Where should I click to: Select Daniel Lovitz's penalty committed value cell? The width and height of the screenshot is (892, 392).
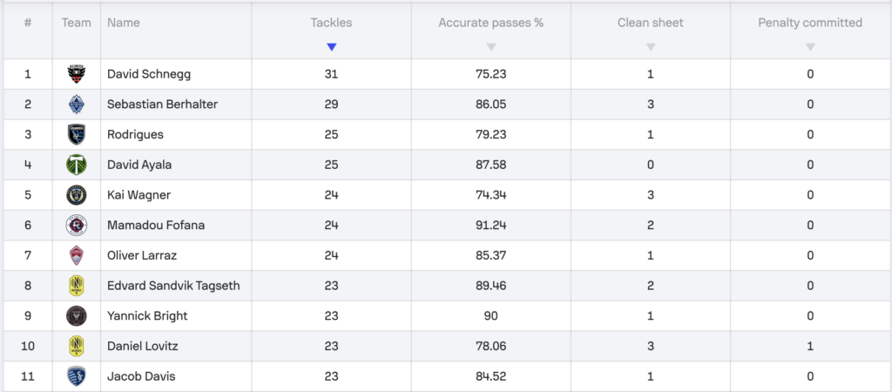click(x=810, y=346)
